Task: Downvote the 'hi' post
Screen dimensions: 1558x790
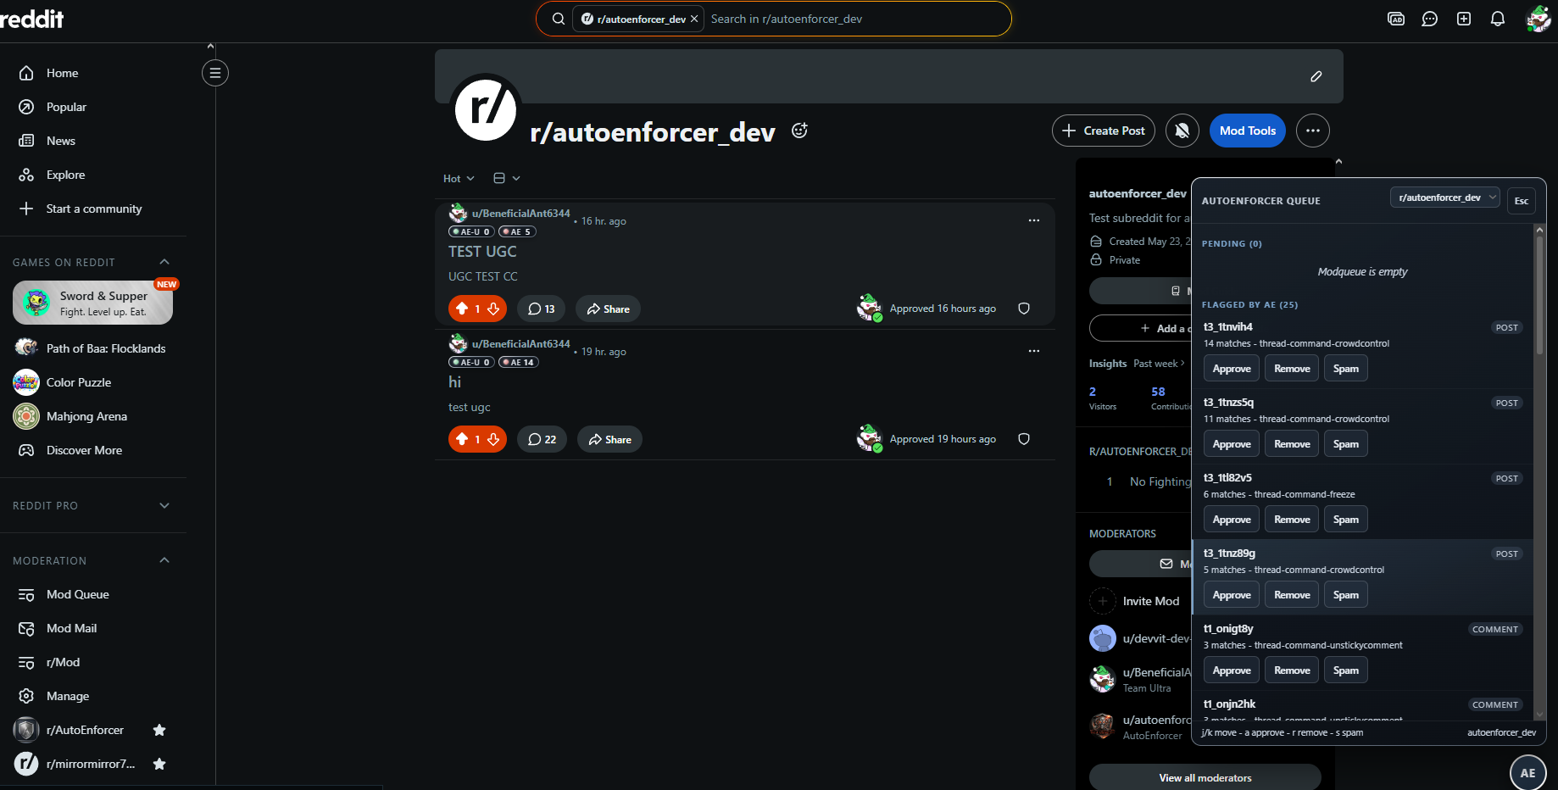Action: pos(493,439)
